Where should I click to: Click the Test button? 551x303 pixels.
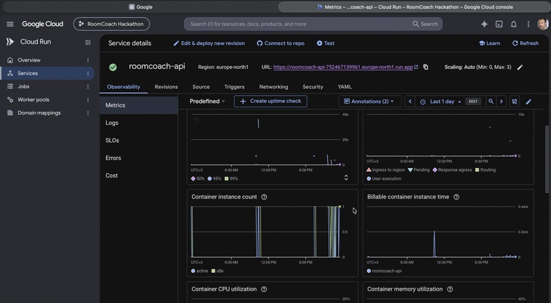[x=325, y=44]
